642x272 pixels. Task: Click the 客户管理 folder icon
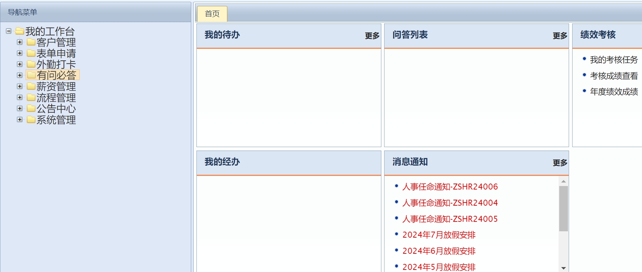31,42
